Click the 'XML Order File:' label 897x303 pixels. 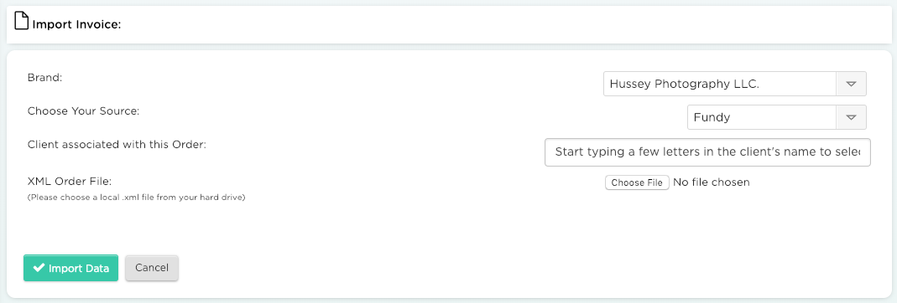tap(69, 182)
